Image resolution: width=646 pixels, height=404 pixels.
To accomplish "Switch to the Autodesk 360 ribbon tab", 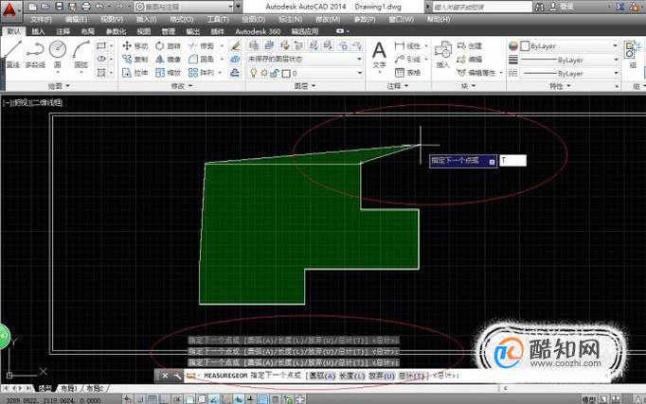I will click(x=258, y=31).
